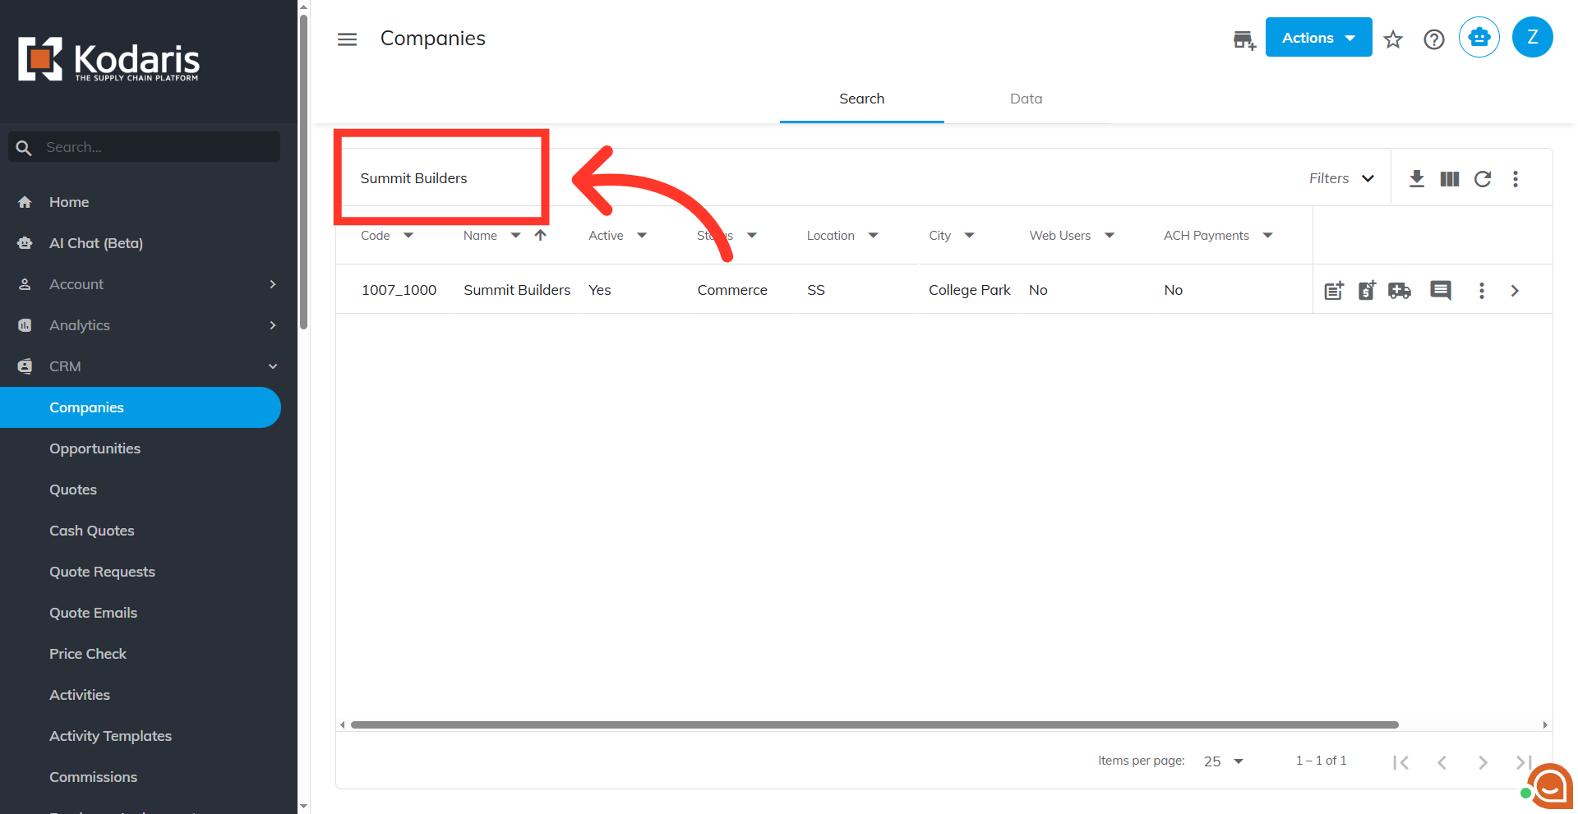1578x814 pixels.
Task: Click the sidebar Search input field
Action: click(144, 147)
